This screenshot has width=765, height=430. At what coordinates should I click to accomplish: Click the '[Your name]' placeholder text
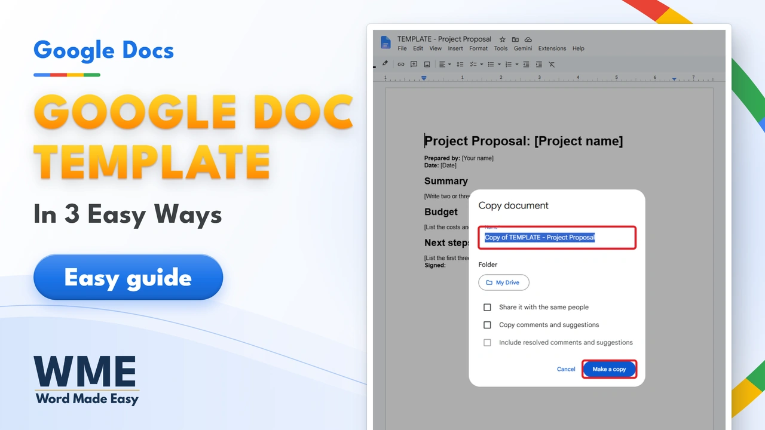[478, 158]
